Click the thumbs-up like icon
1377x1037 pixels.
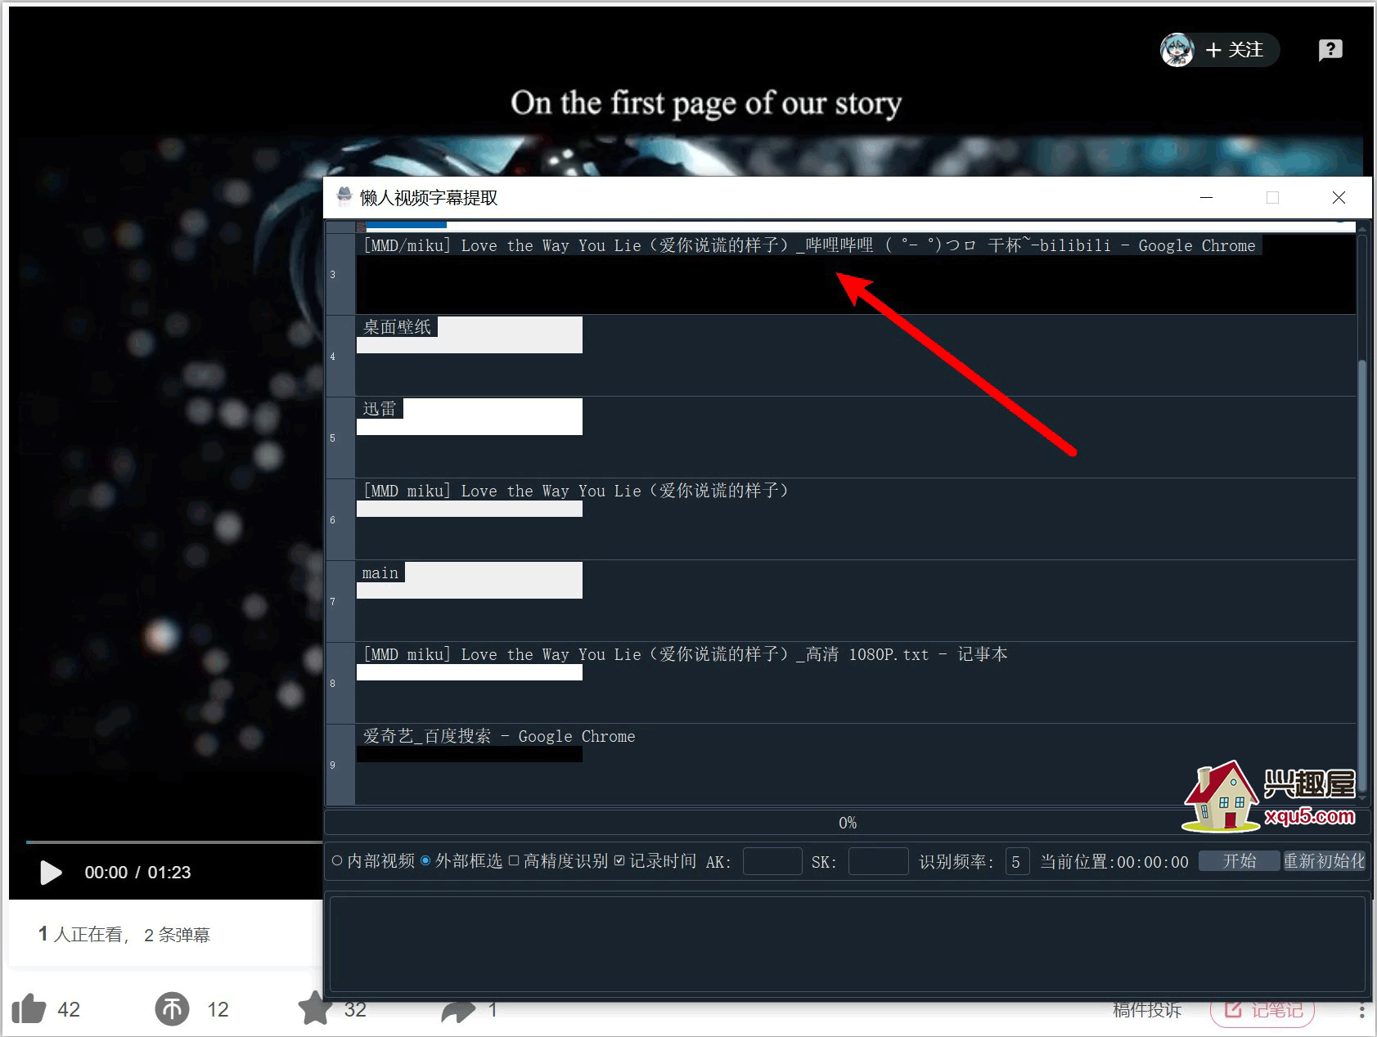pyautogui.click(x=29, y=1009)
